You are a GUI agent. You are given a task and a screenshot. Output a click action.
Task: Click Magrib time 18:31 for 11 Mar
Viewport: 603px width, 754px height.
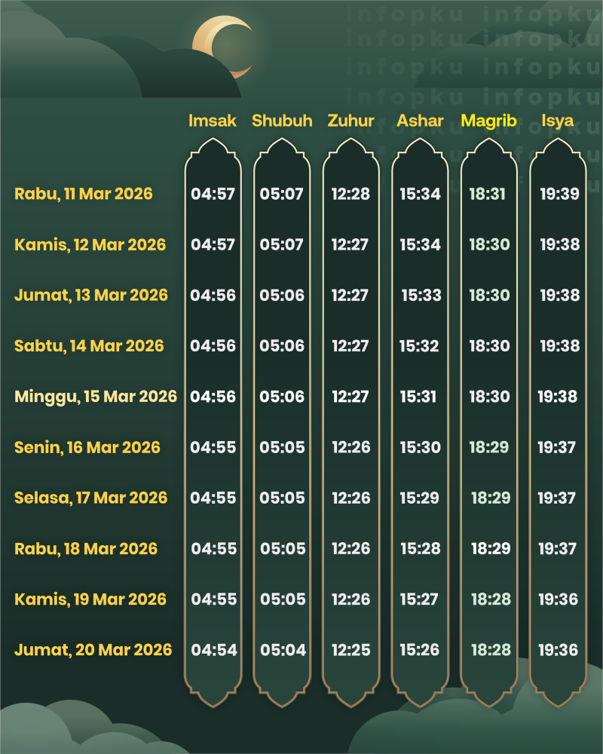(x=487, y=194)
